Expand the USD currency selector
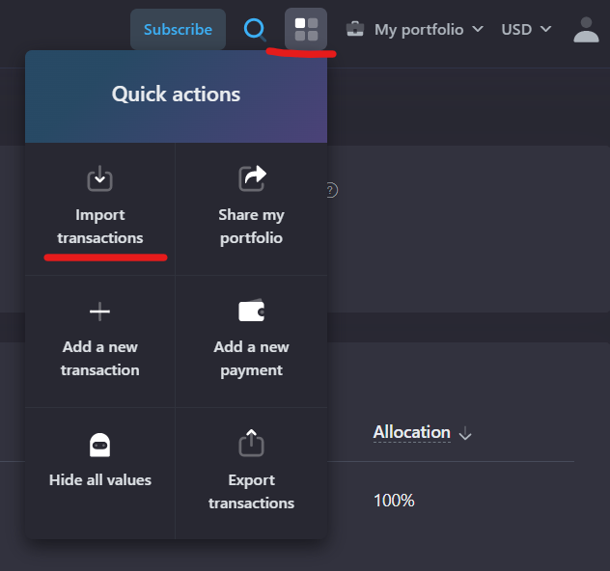This screenshot has width=610, height=571. click(526, 29)
